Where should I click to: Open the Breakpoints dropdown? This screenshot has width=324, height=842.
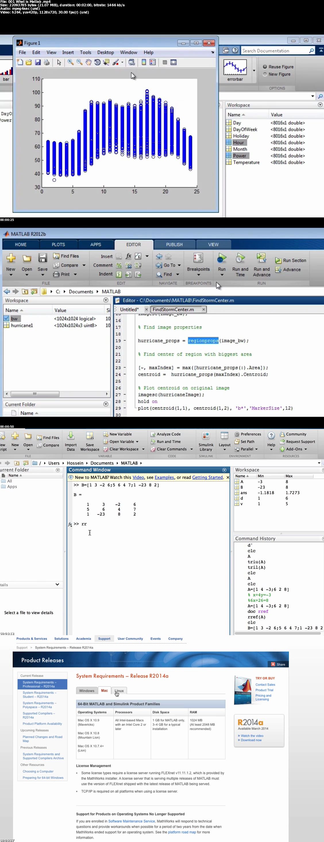tap(198, 275)
